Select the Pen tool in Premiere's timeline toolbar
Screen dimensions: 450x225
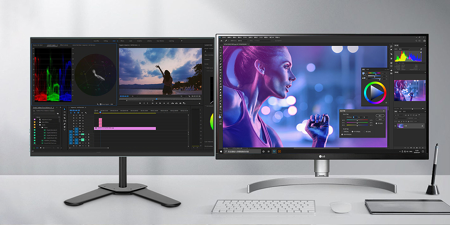point(64,124)
